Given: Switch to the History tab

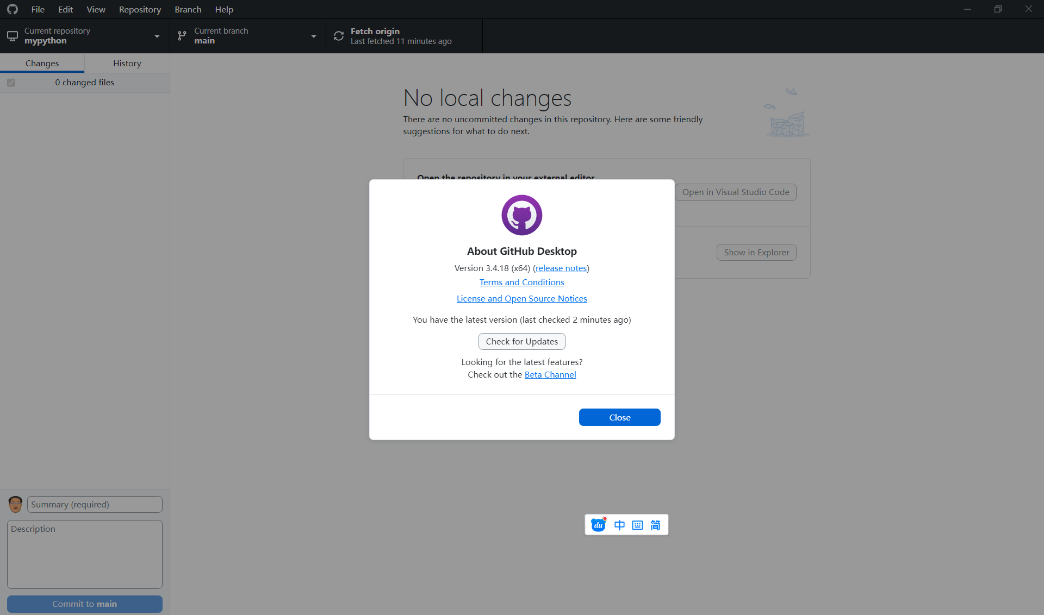Looking at the screenshot, I should (127, 63).
